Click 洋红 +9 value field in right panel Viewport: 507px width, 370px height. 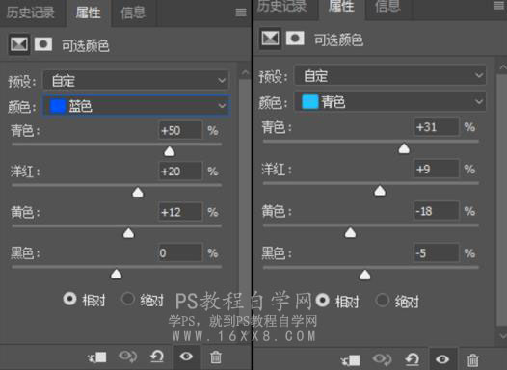pos(437,169)
